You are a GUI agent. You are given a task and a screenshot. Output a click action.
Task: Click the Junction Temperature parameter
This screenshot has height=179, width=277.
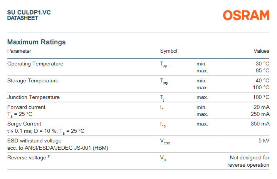pos(34,97)
